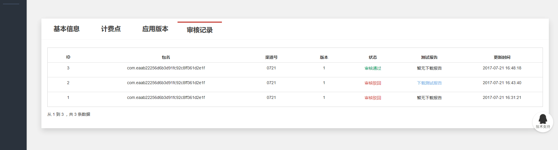This screenshot has width=558, height=150.
Task: Click the 审核驳回 status in row 1
Action: coord(373,98)
